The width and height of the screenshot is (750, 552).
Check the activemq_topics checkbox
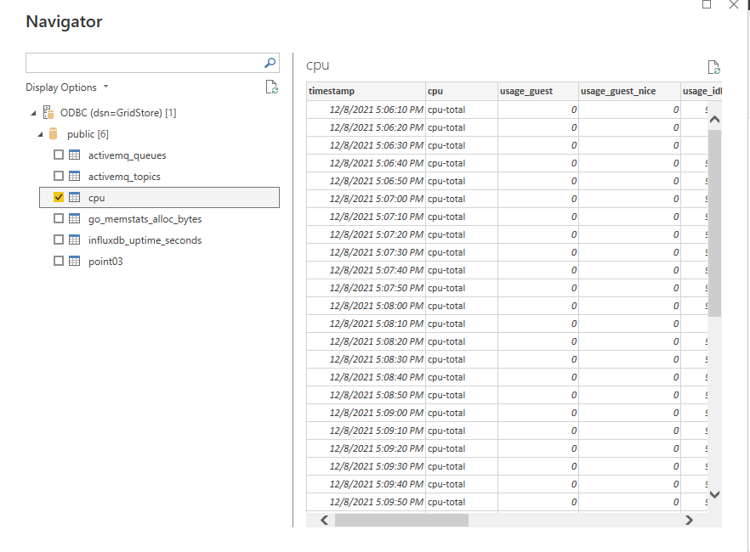59,177
